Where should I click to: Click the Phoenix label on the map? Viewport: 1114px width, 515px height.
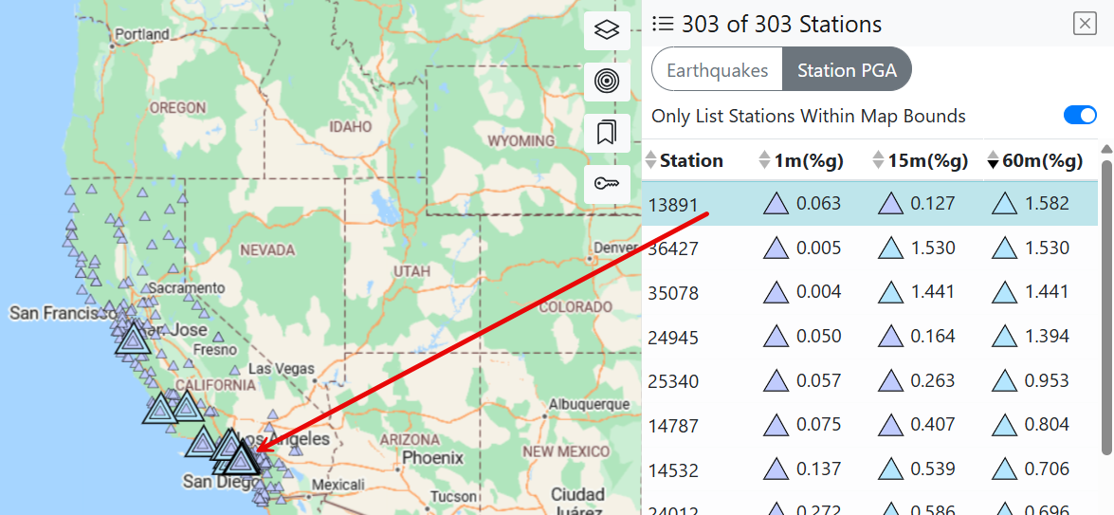pos(434,458)
